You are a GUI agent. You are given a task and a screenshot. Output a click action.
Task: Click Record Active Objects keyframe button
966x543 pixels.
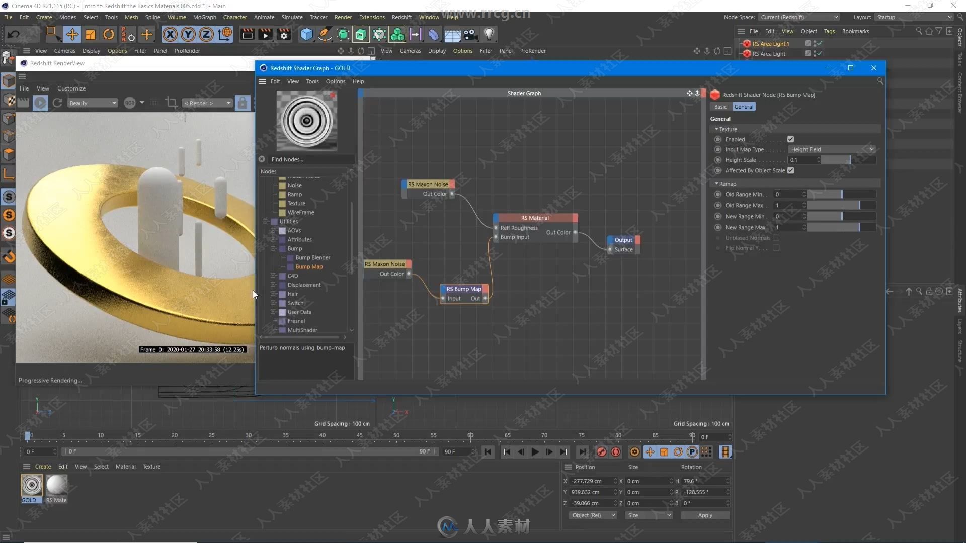pyautogui.click(x=602, y=451)
